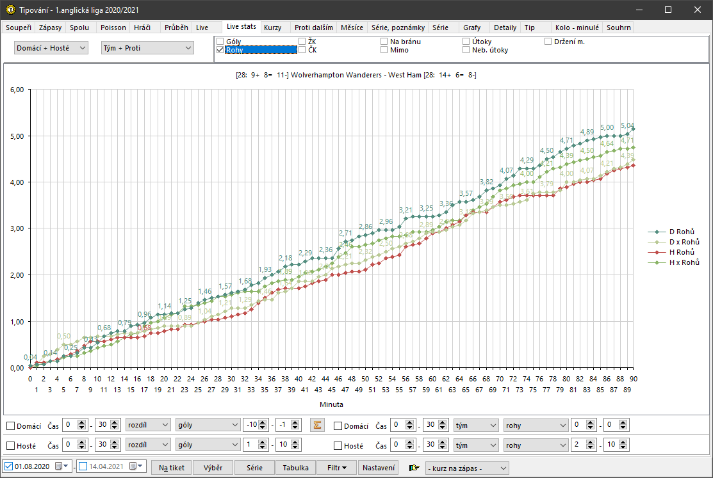The width and height of the screenshot is (713, 478).
Task: Toggle the Držení m. checkbox
Action: [x=548, y=42]
